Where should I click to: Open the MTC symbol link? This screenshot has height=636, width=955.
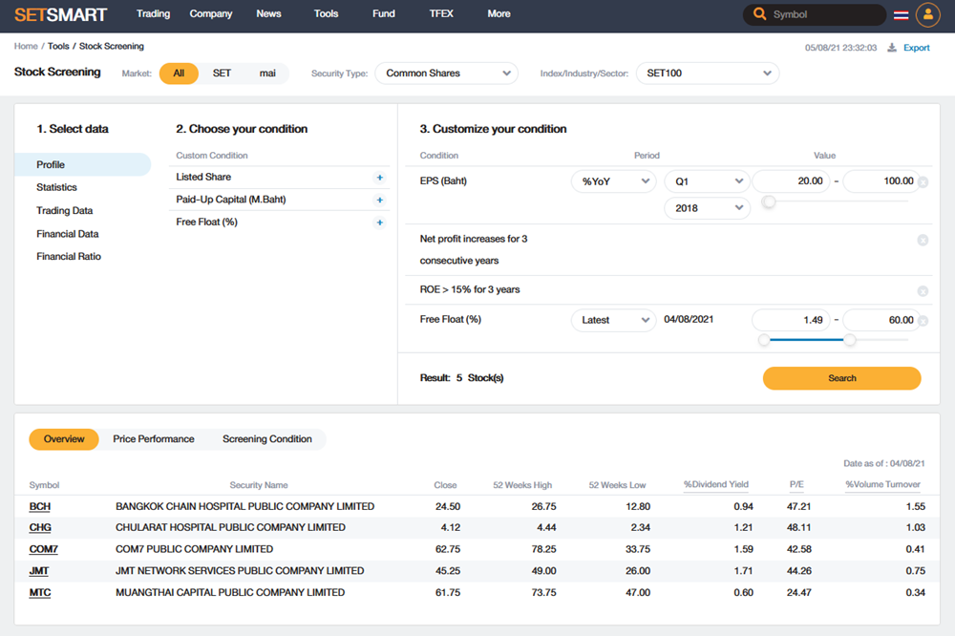[39, 593]
